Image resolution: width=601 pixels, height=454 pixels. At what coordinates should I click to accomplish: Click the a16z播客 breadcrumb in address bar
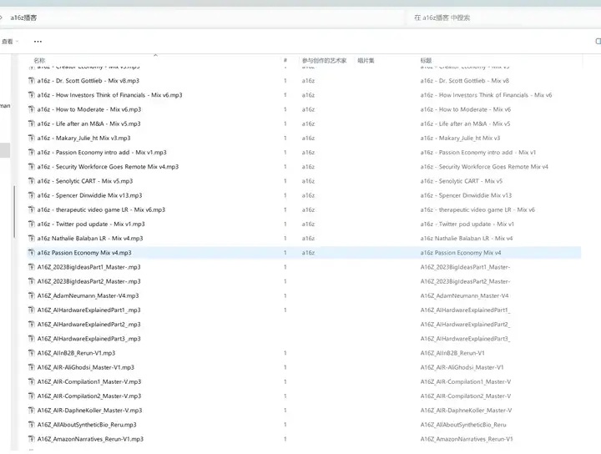click(x=23, y=18)
